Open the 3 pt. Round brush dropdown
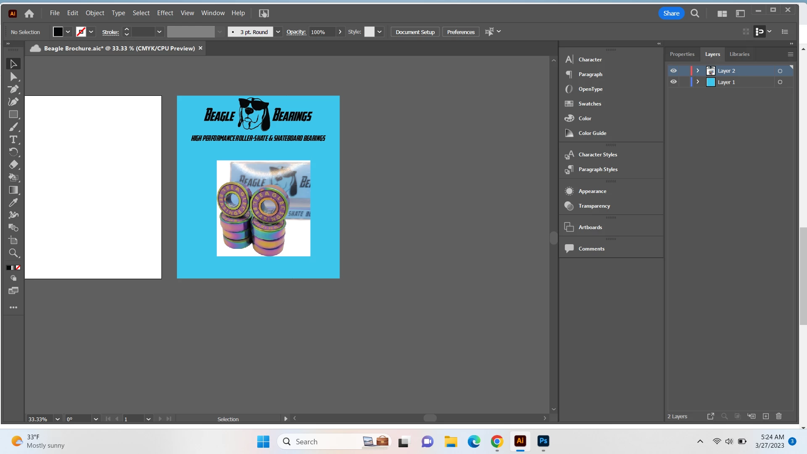The height and width of the screenshot is (454, 807). (x=278, y=32)
